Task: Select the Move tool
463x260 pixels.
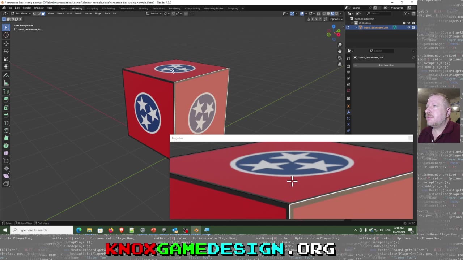Action: pos(6,43)
